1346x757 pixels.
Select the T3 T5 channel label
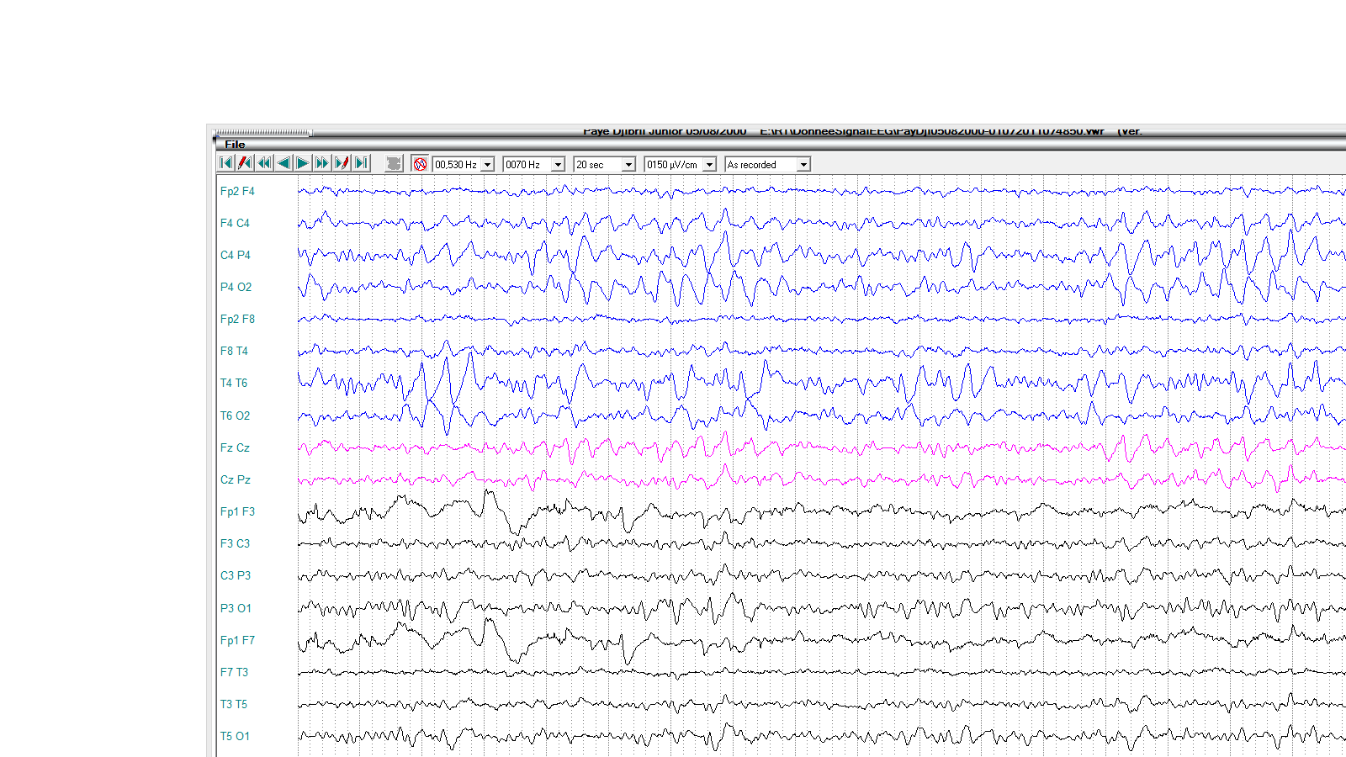click(234, 704)
